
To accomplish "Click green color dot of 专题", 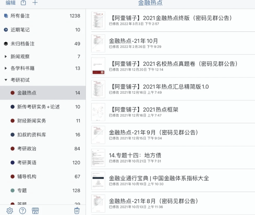I will coord(13,190).
